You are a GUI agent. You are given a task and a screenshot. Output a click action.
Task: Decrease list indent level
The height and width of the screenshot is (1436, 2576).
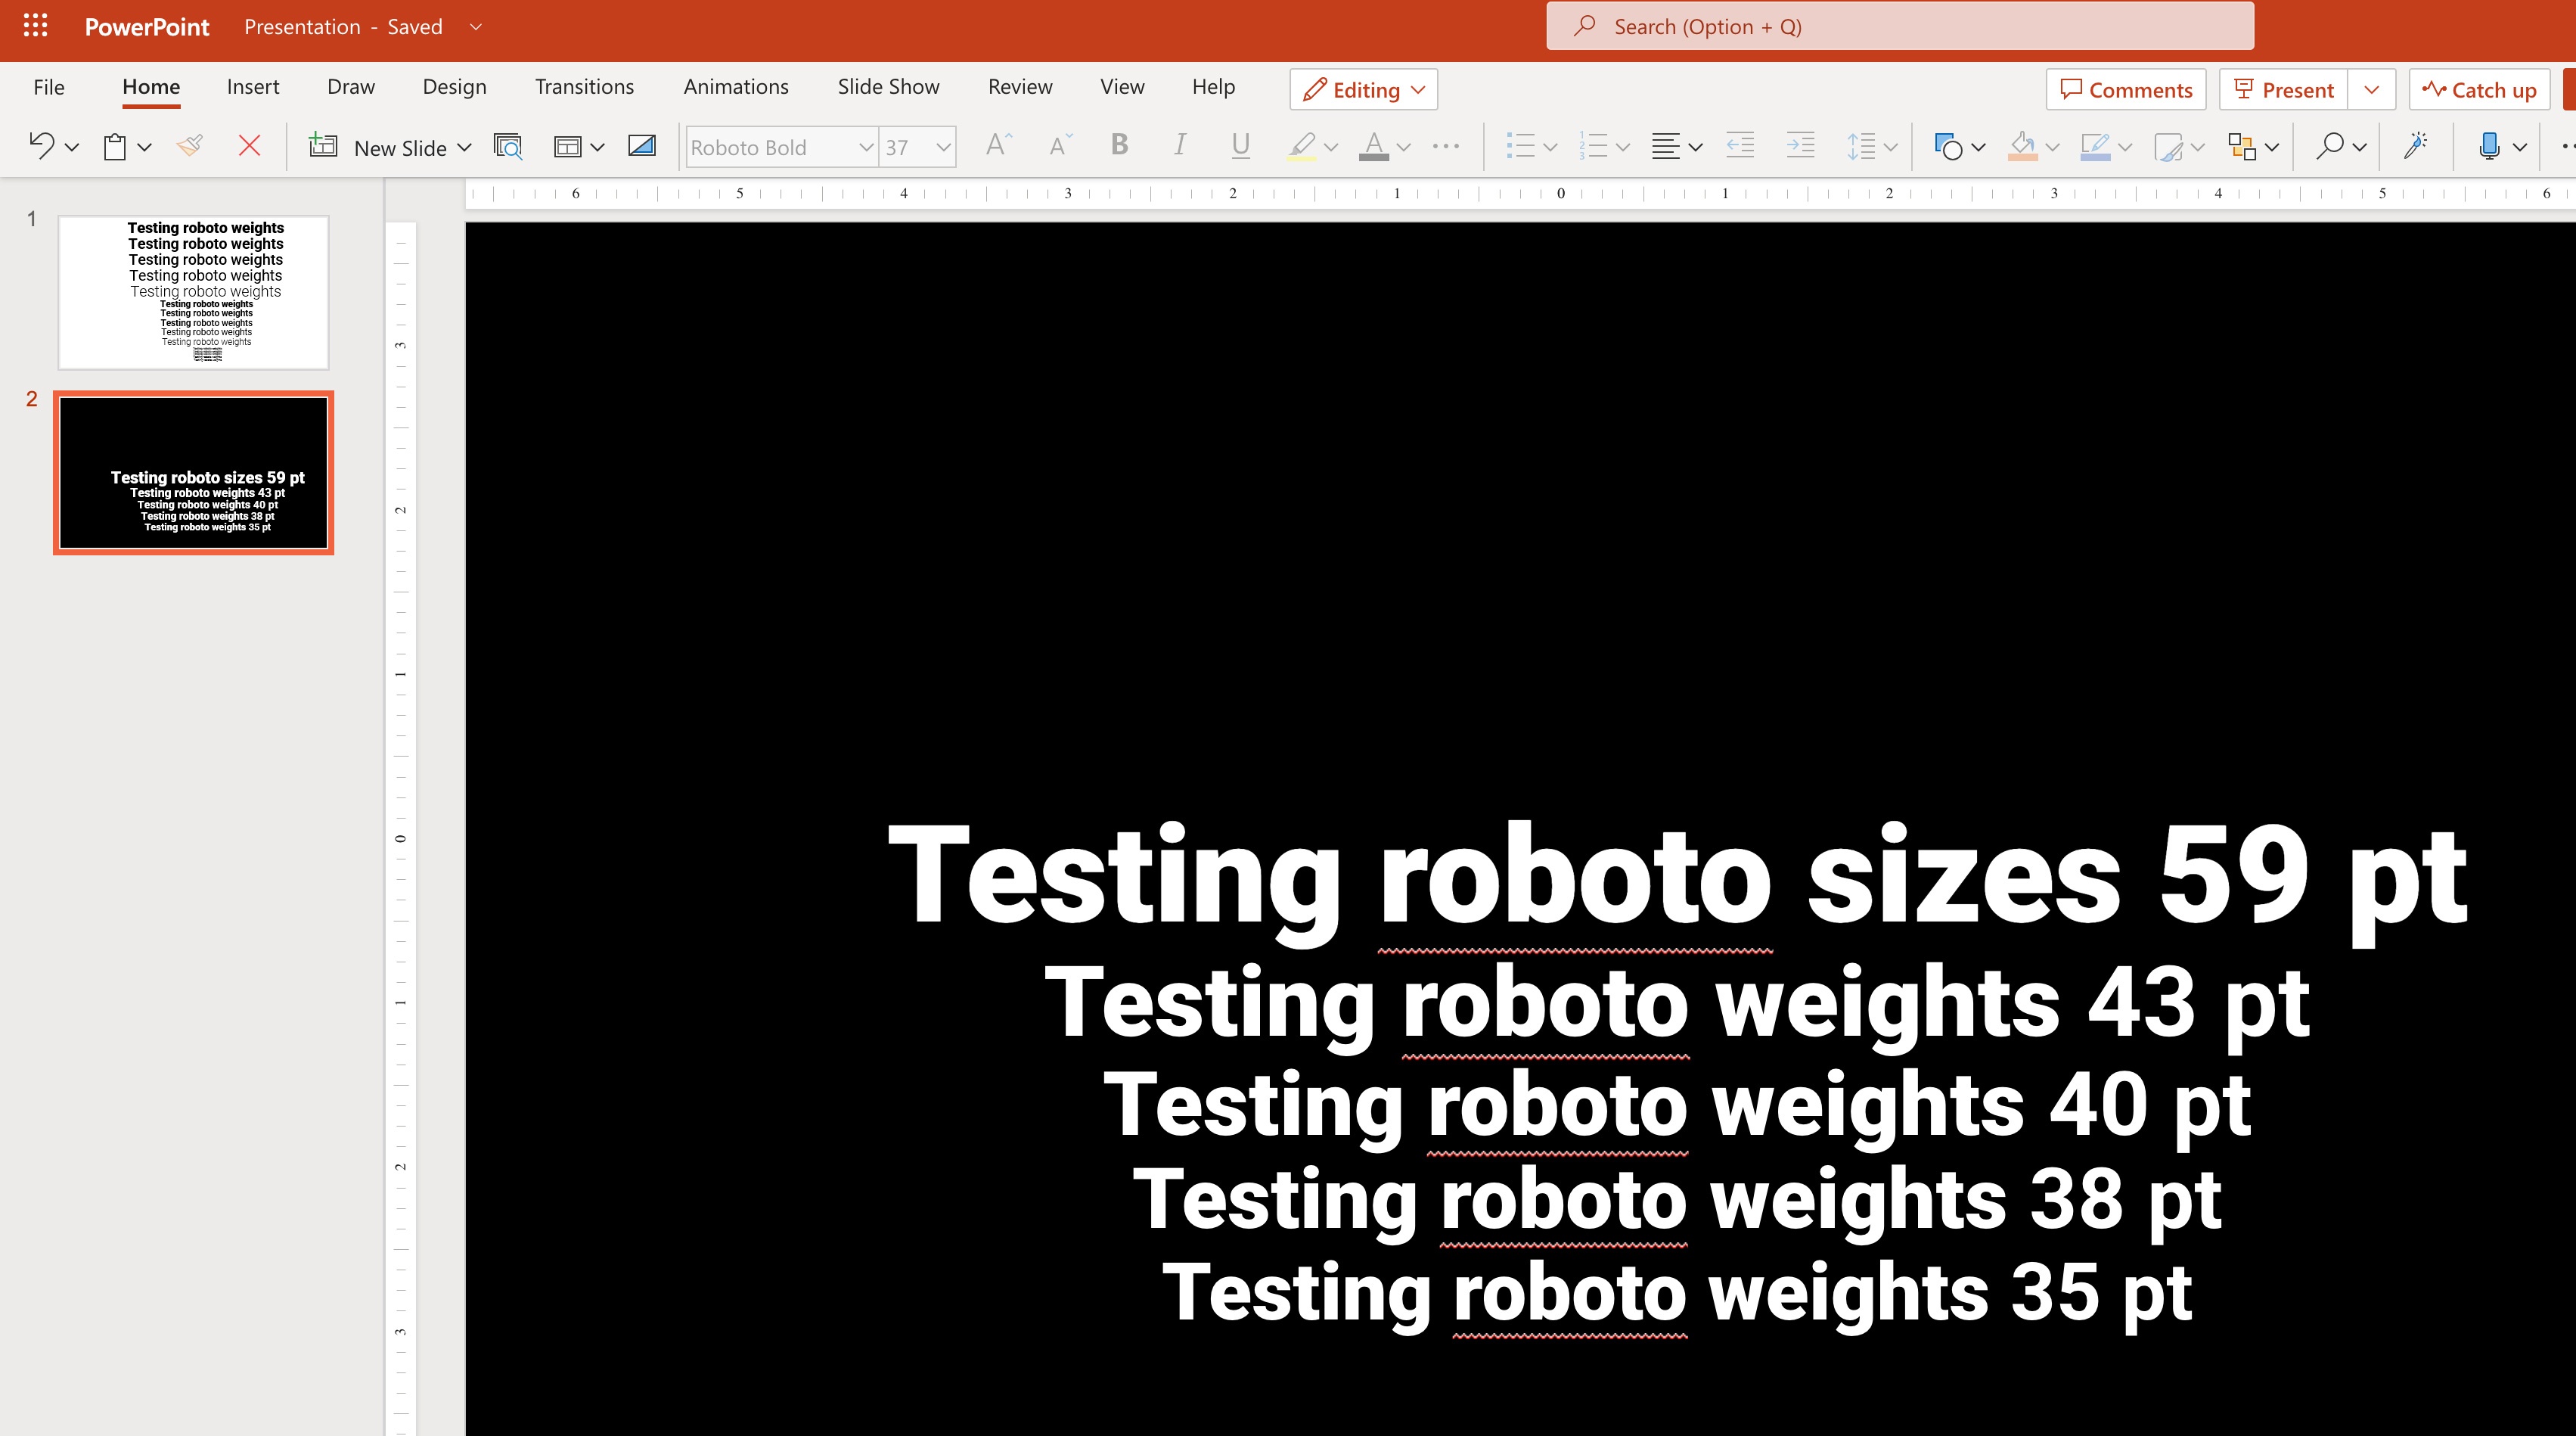click(1740, 146)
